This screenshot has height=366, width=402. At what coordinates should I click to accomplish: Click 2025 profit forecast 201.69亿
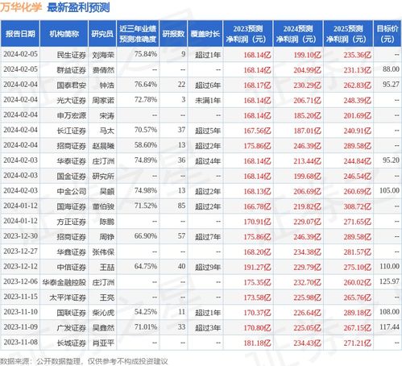[358, 116]
